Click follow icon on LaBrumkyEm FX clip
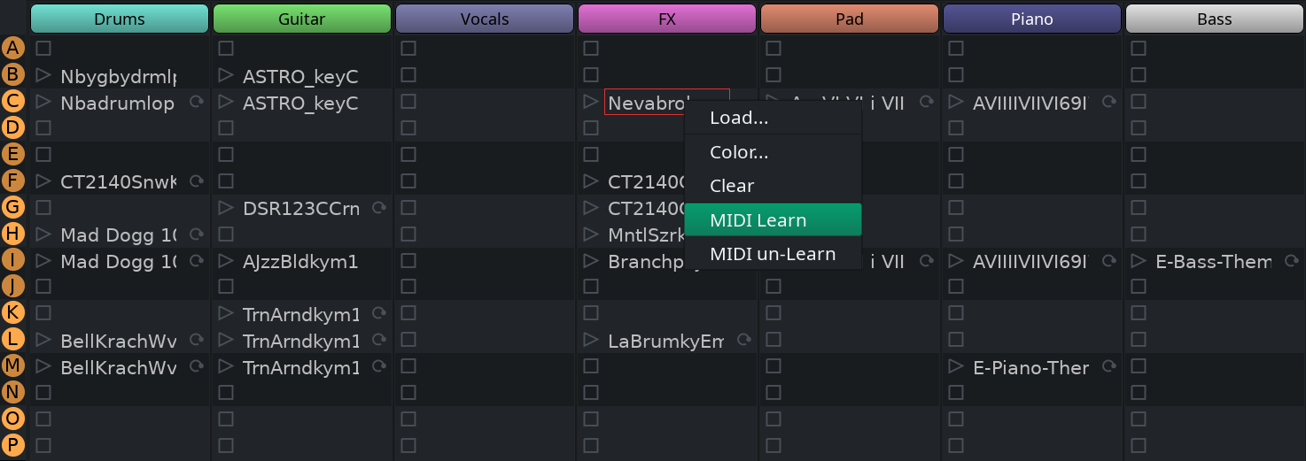 (x=743, y=340)
